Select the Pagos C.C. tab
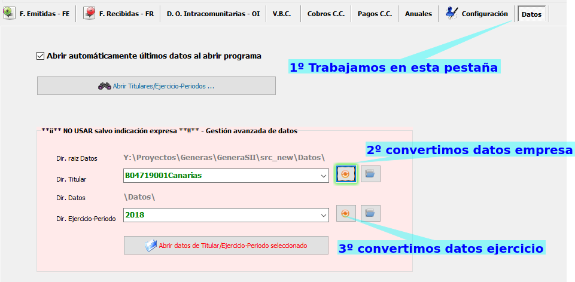 374,14
